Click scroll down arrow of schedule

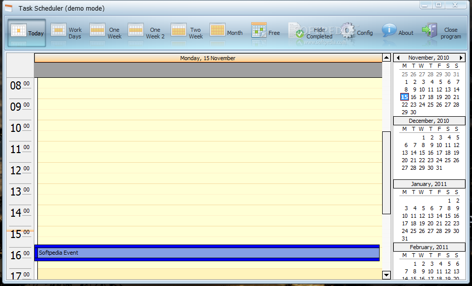(386, 274)
